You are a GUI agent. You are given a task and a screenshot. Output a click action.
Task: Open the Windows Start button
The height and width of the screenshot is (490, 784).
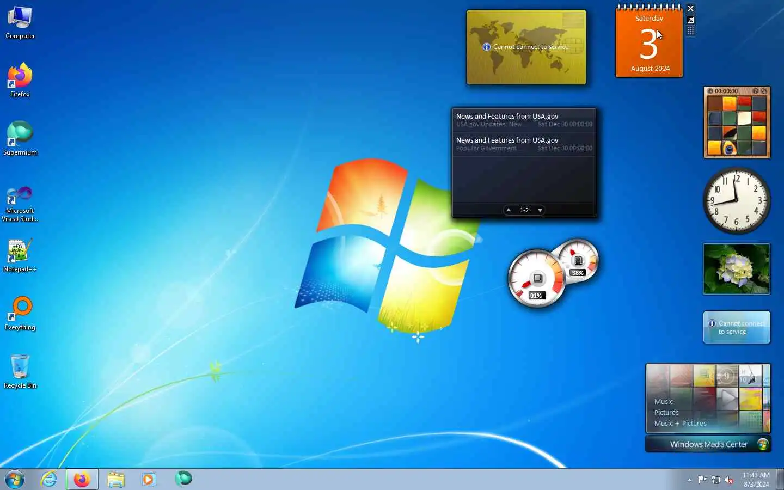coord(15,480)
